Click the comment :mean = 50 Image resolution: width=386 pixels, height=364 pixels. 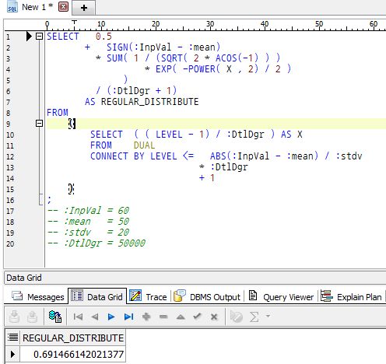(x=88, y=222)
